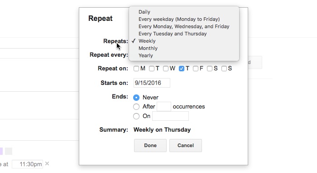Focus the occurrences count field
The height and width of the screenshot is (173, 317).
[x=164, y=107]
